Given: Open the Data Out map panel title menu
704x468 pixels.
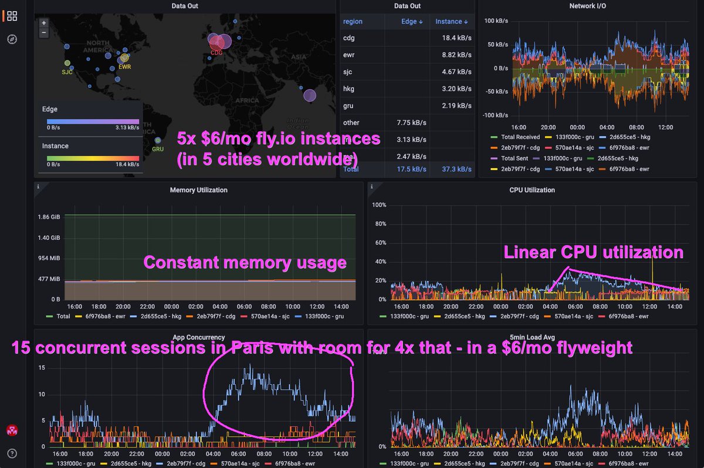Looking at the screenshot, I should click(x=185, y=6).
